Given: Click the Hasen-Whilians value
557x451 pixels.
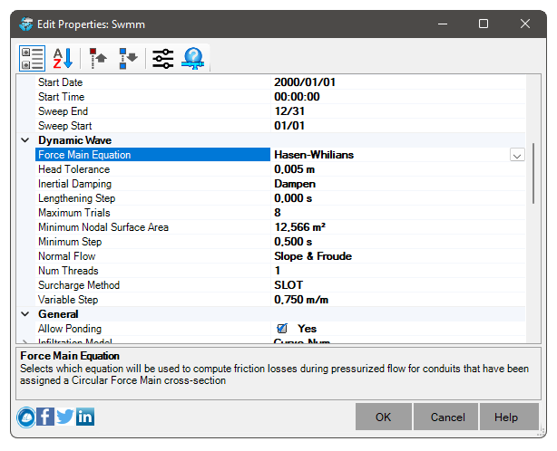Looking at the screenshot, I should 314,155.
